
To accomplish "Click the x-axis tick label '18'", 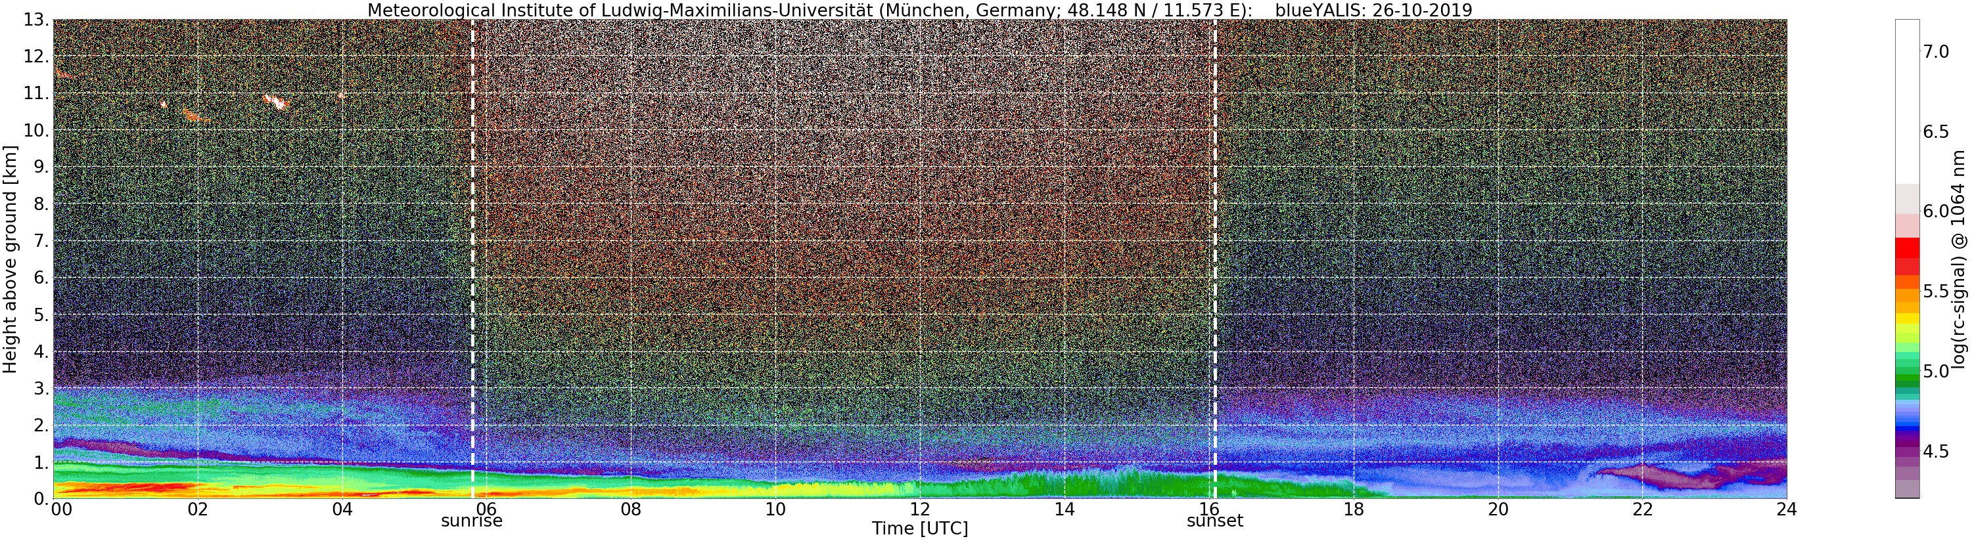I will (1354, 509).
